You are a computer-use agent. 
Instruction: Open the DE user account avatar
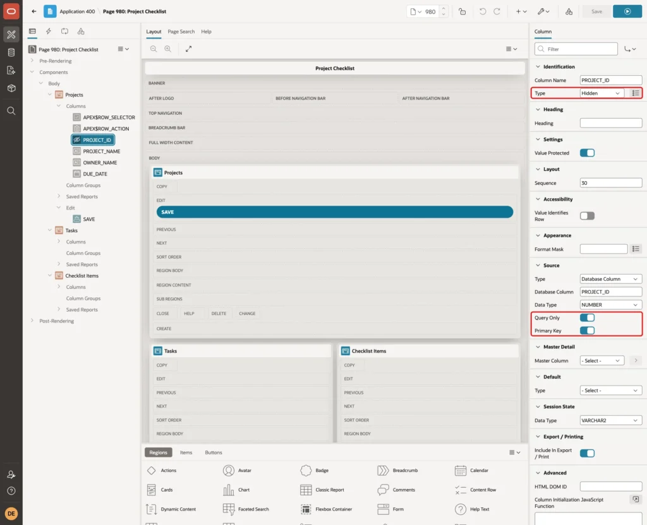coord(11,514)
